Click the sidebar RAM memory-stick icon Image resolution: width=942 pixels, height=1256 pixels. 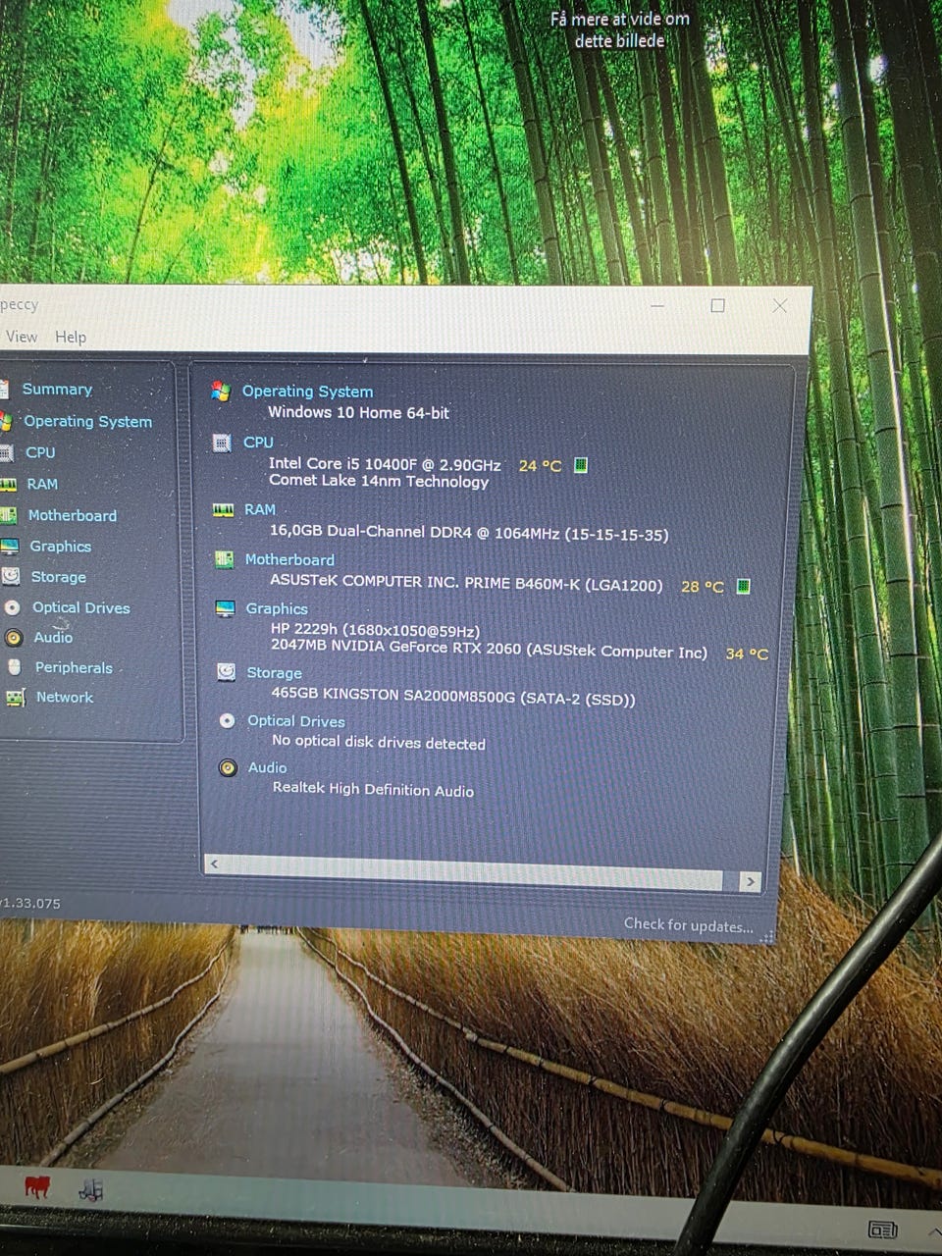point(8,484)
